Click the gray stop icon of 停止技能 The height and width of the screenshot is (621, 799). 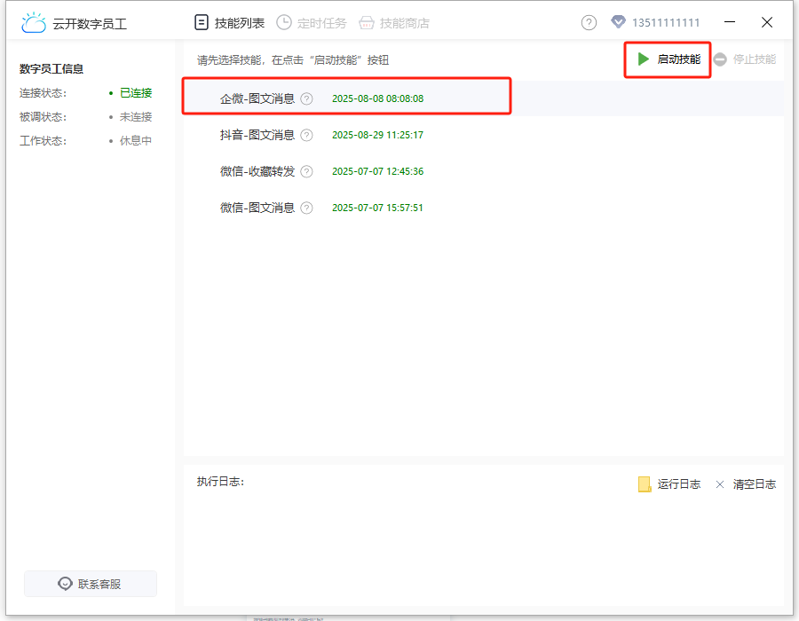click(720, 59)
